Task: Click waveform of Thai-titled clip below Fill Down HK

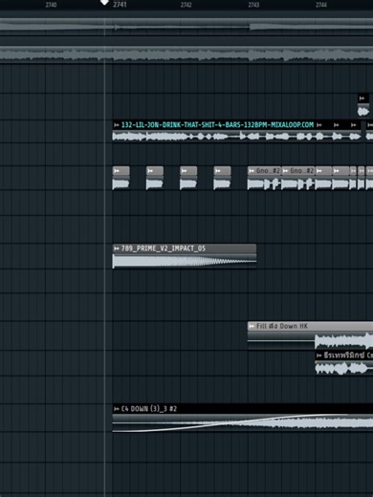Action: [x=344, y=369]
